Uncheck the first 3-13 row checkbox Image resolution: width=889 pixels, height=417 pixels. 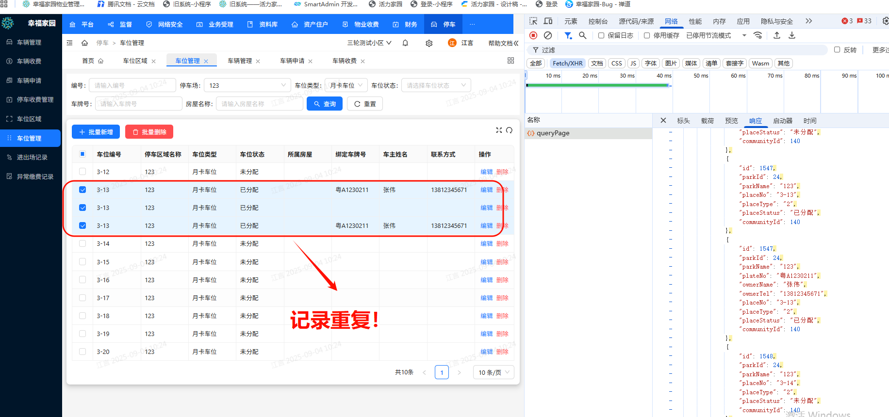(x=82, y=190)
